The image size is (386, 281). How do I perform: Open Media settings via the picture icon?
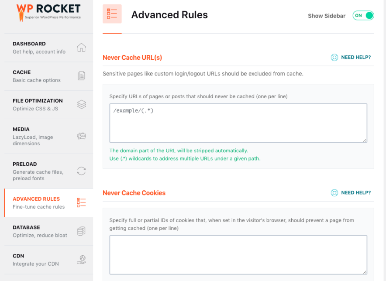click(x=82, y=136)
